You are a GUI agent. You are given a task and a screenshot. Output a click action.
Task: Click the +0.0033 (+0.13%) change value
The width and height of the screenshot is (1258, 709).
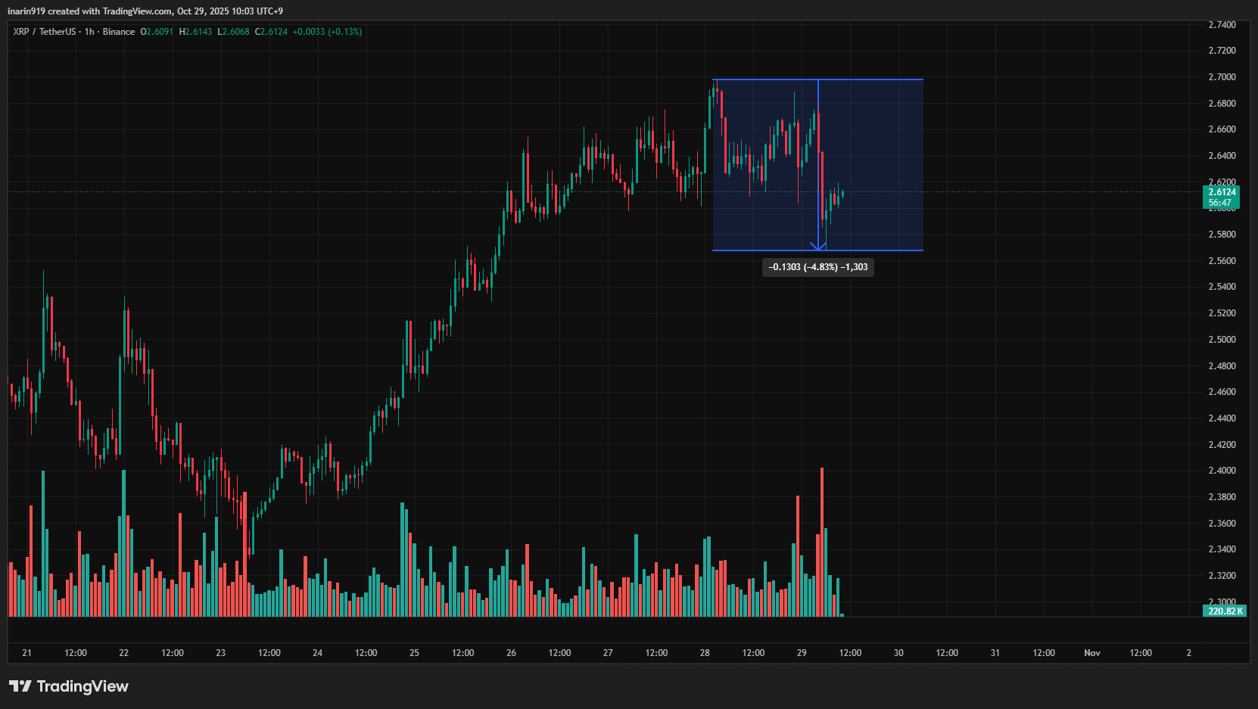(x=327, y=32)
